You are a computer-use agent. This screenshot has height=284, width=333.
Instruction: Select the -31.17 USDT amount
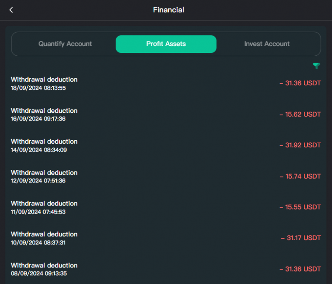[x=301, y=238]
